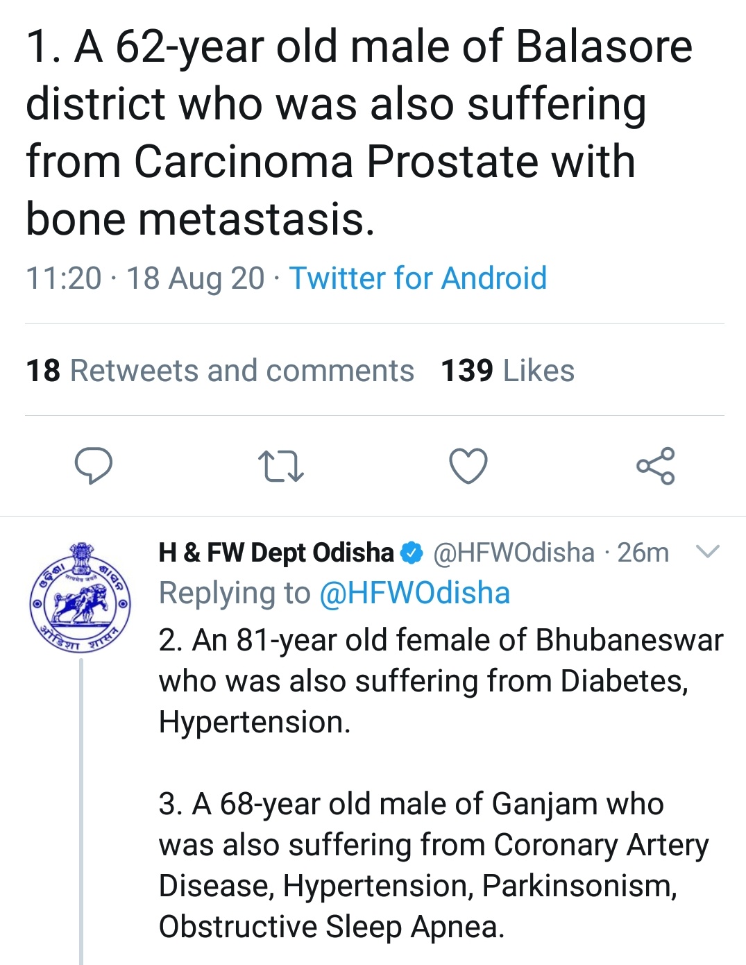Expand the reply tweet's chevron menu
Image resolution: width=746 pixels, height=965 pixels.
pos(708,552)
